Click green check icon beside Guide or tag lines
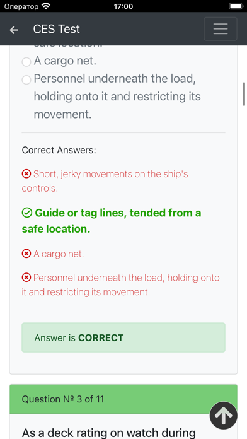This screenshot has width=247, height=439. [26, 213]
